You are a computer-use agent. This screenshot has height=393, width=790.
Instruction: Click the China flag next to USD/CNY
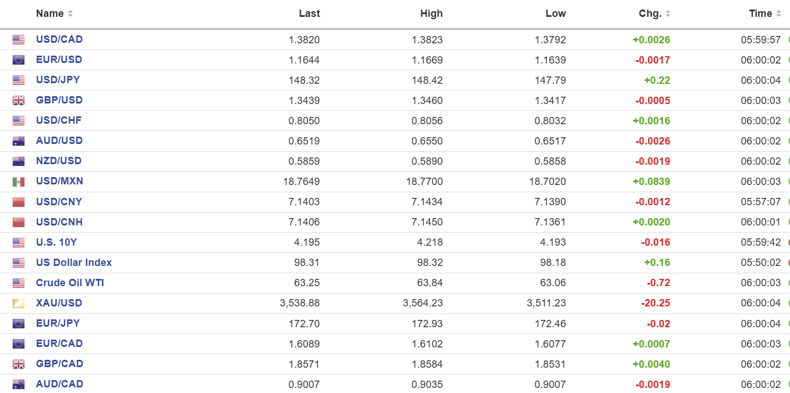tap(19, 202)
